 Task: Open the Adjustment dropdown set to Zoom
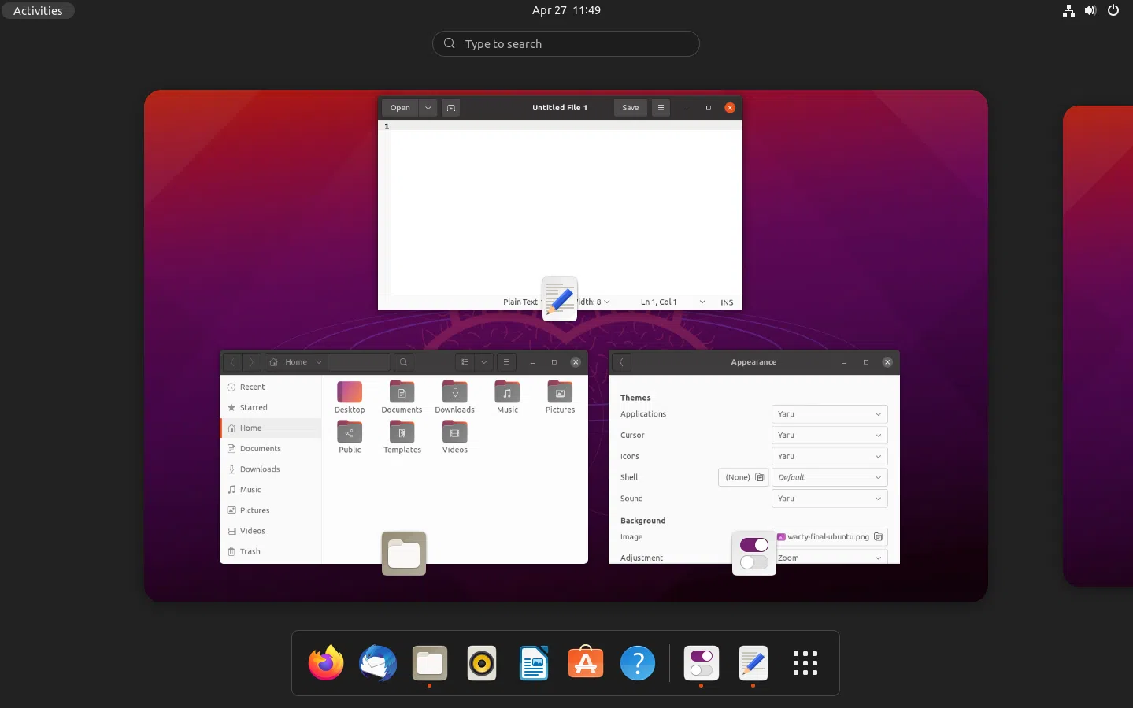829,558
